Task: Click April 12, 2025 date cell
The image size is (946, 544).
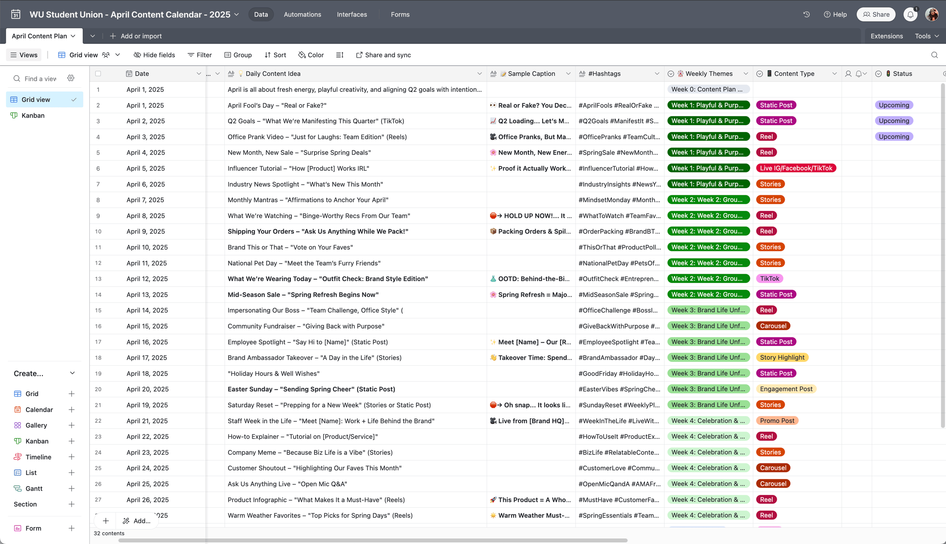Action: [147, 279]
